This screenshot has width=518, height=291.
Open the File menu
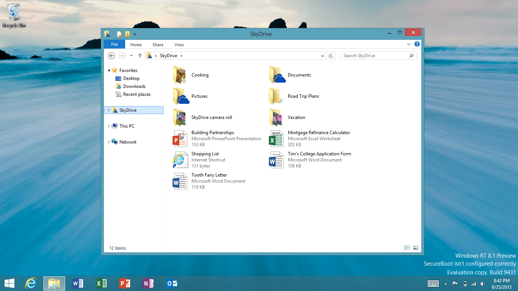tap(114, 44)
